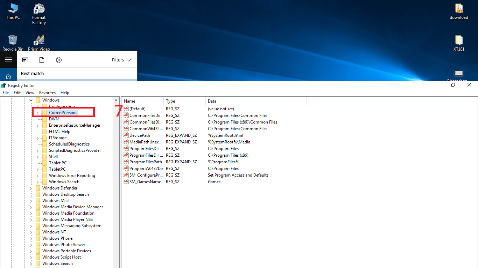This screenshot has width=478, height=268.
Task: Click the data 'Set Program Access and Defaults'
Action: coord(238,175)
